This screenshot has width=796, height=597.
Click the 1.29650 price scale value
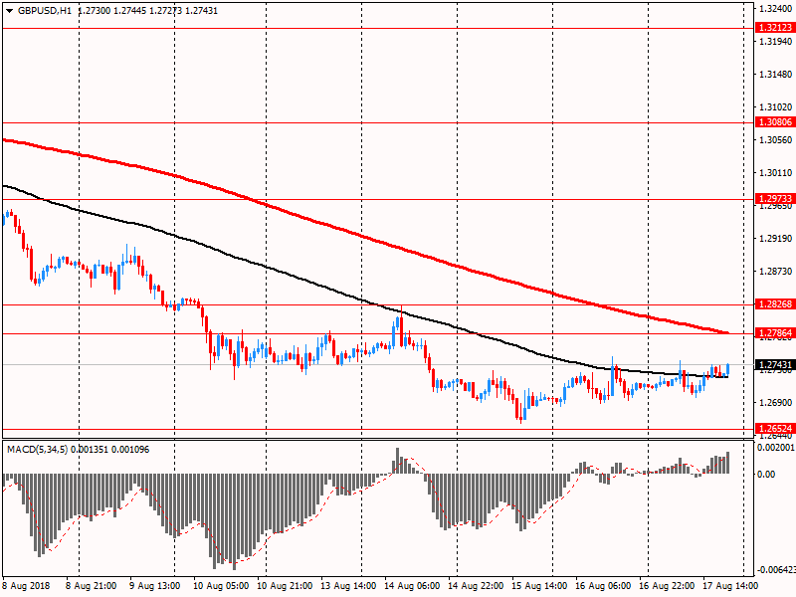tap(776, 206)
